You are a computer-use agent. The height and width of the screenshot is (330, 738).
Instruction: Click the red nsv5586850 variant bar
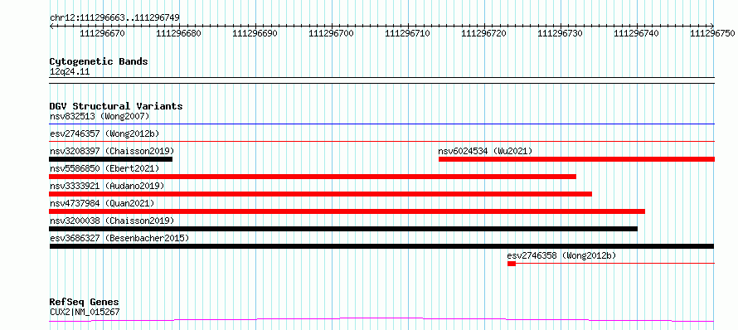[x=313, y=177]
